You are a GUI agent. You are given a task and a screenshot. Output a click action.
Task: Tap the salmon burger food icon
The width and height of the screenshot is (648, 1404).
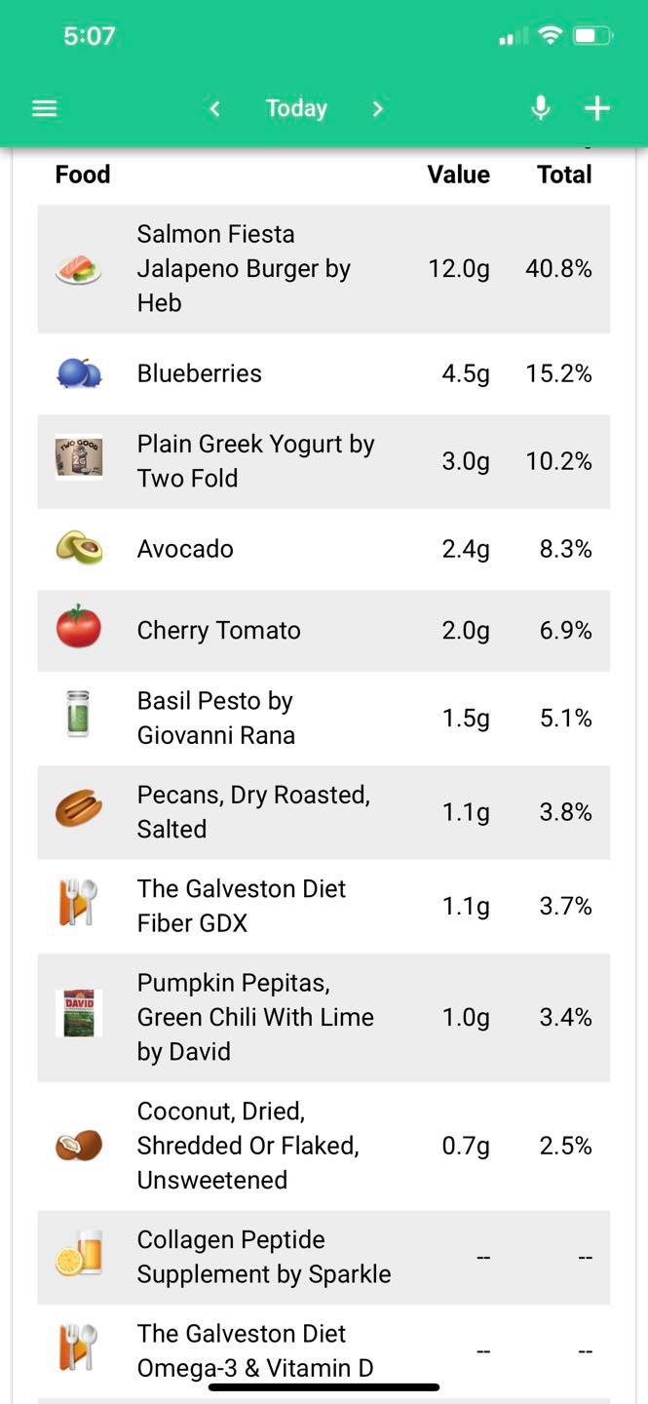point(78,269)
